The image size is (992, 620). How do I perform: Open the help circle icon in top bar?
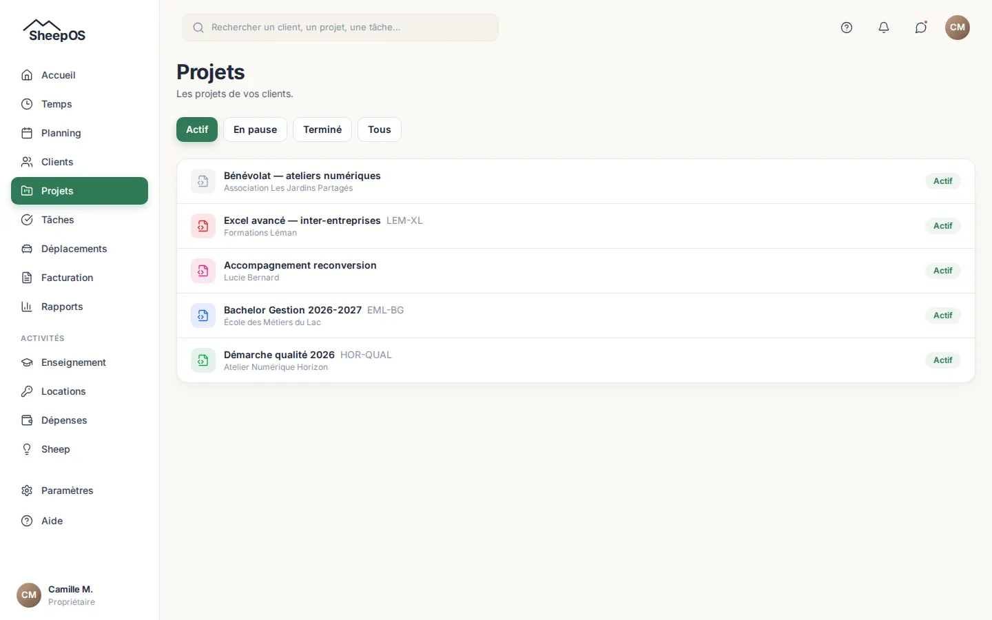(x=847, y=28)
